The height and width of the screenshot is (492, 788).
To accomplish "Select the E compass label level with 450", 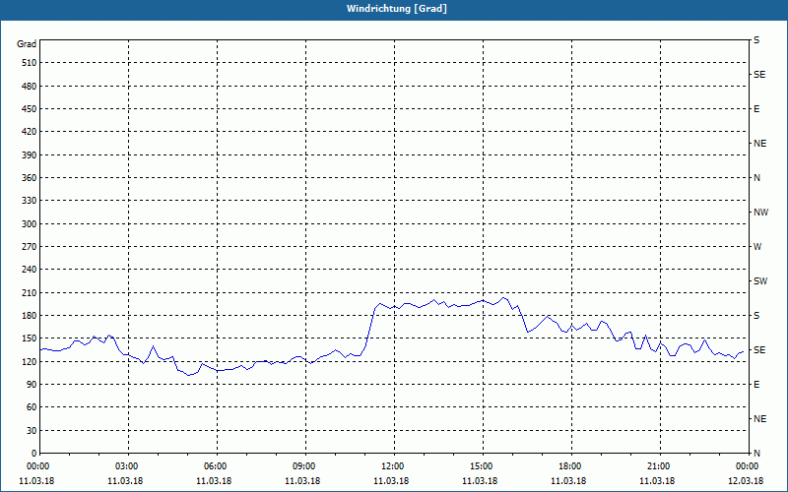I will [756, 109].
